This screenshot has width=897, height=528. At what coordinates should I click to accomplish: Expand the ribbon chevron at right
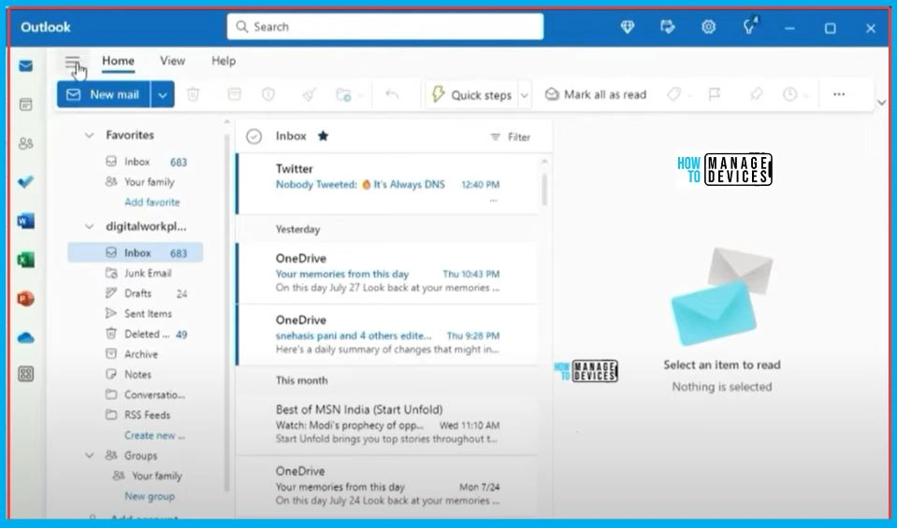click(881, 103)
